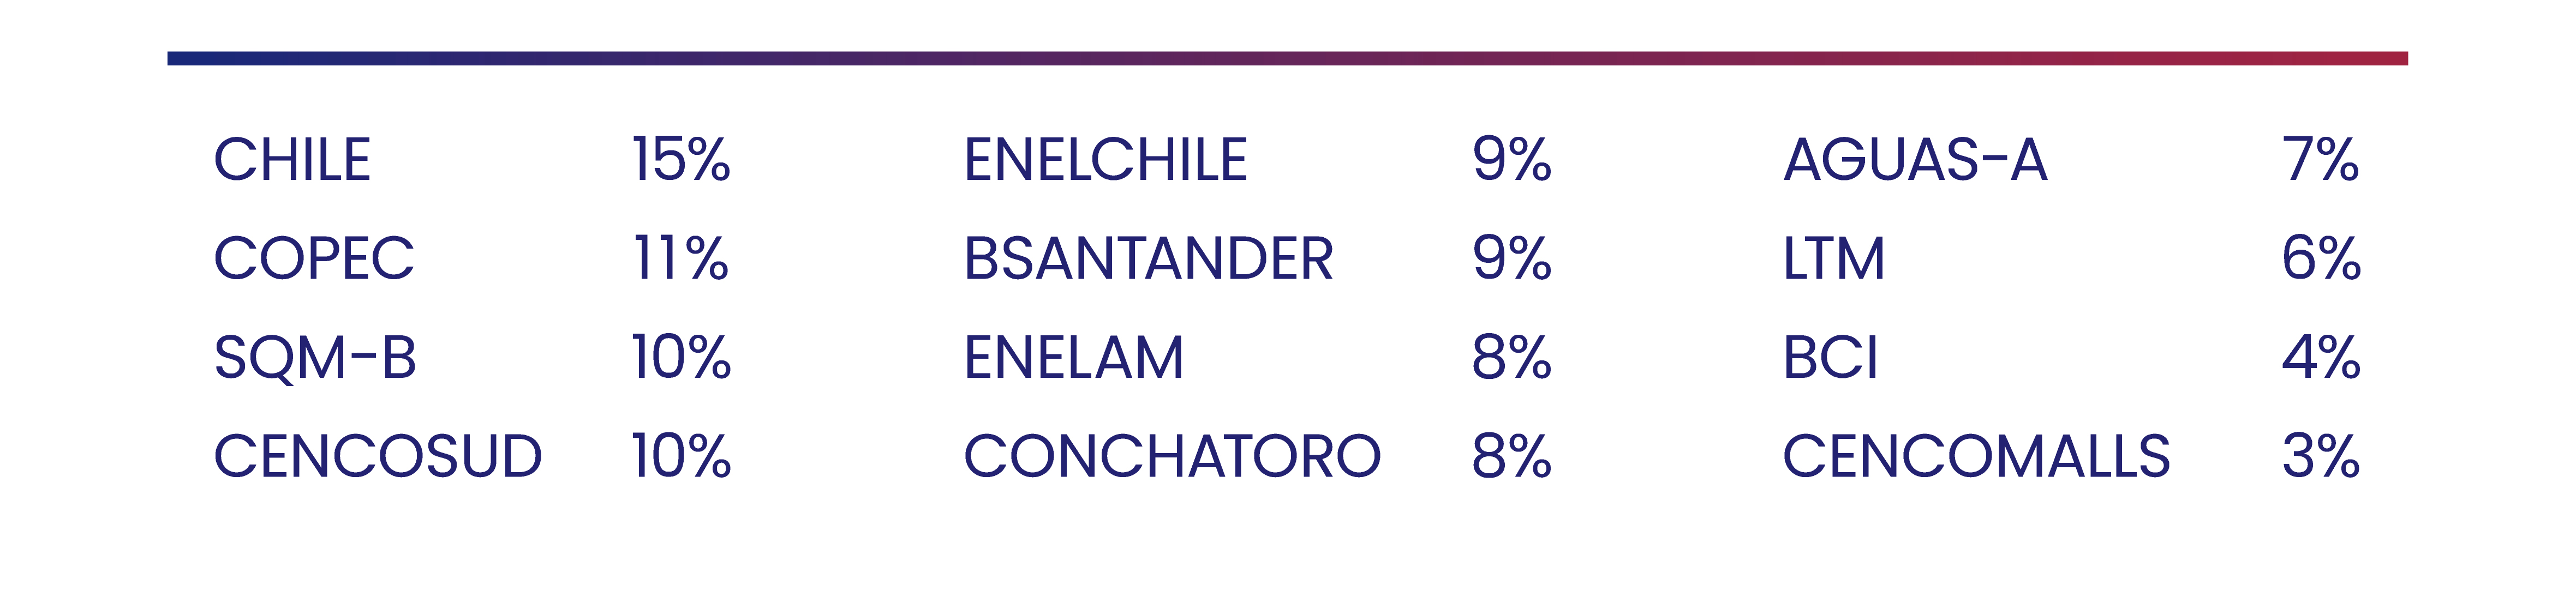Click the ENELAM ticker label
This screenshot has width=2576, height=597.
click(x=1074, y=358)
